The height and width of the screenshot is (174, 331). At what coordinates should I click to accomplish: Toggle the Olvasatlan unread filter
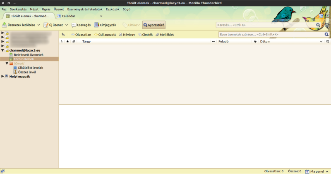[x=81, y=35]
